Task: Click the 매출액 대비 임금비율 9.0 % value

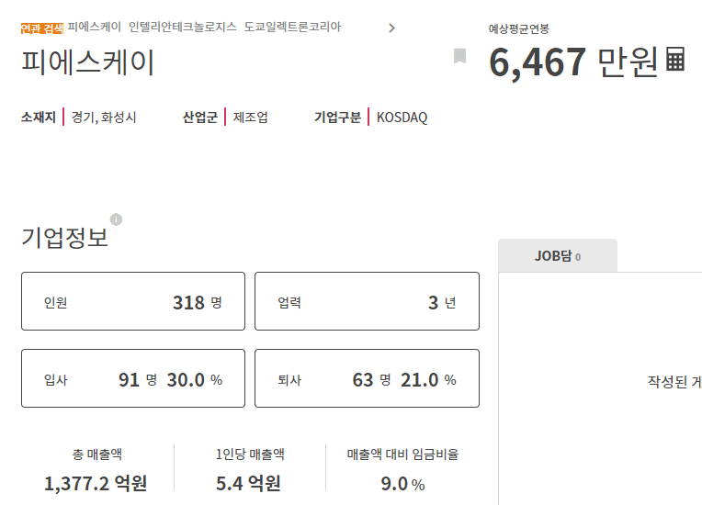Action: 402,484
